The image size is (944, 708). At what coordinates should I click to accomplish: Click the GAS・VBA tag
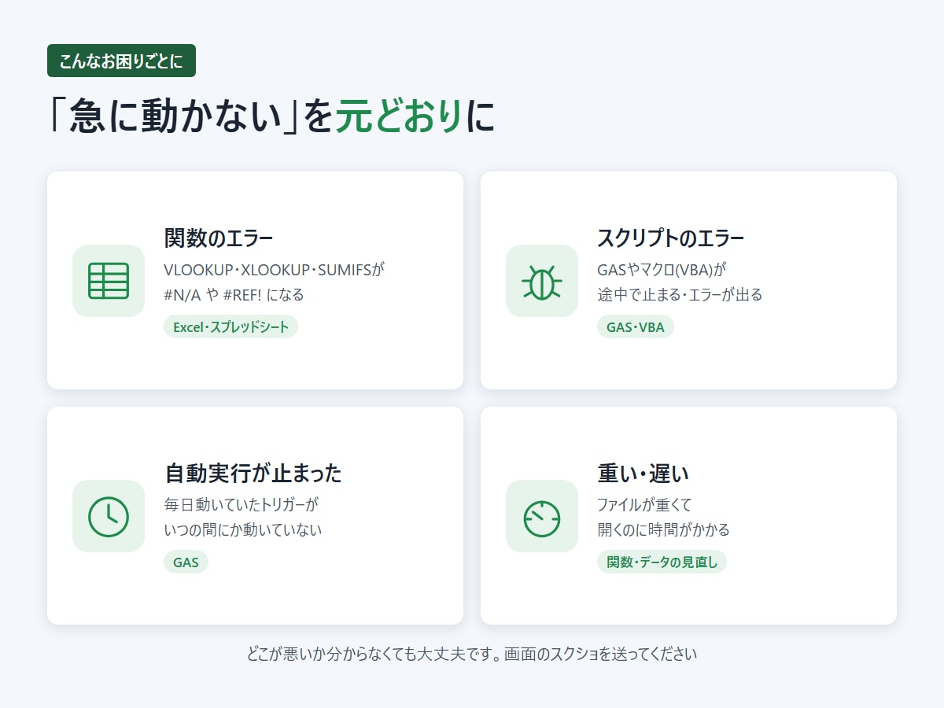pos(636,326)
